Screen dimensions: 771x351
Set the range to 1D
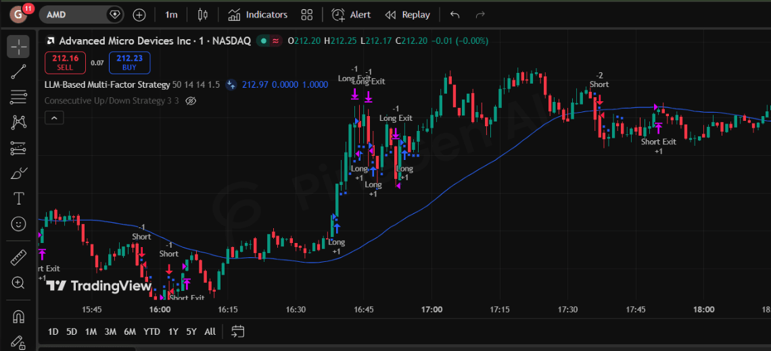pos(53,331)
